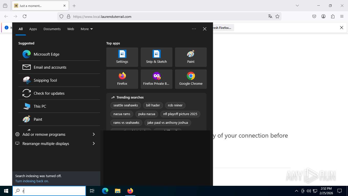Viewport: 348px width, 196px height.
Task: Open File Explorer on the taskbar
Action: [117, 191]
